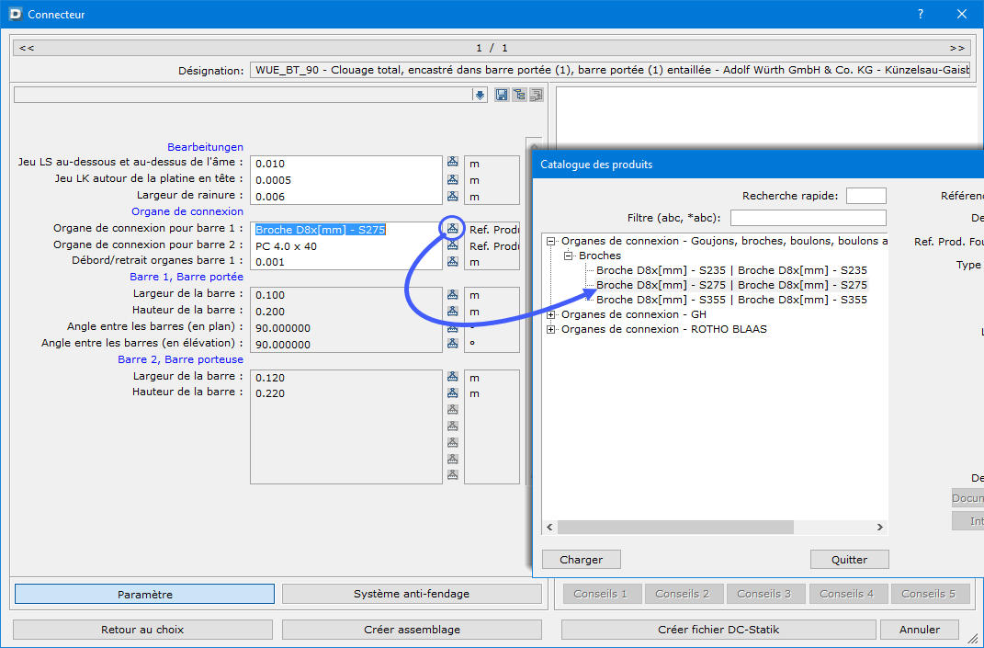Image resolution: width=984 pixels, height=648 pixels.
Task: Click the Filtre (abc, *abc) input field
Action: pos(808,218)
